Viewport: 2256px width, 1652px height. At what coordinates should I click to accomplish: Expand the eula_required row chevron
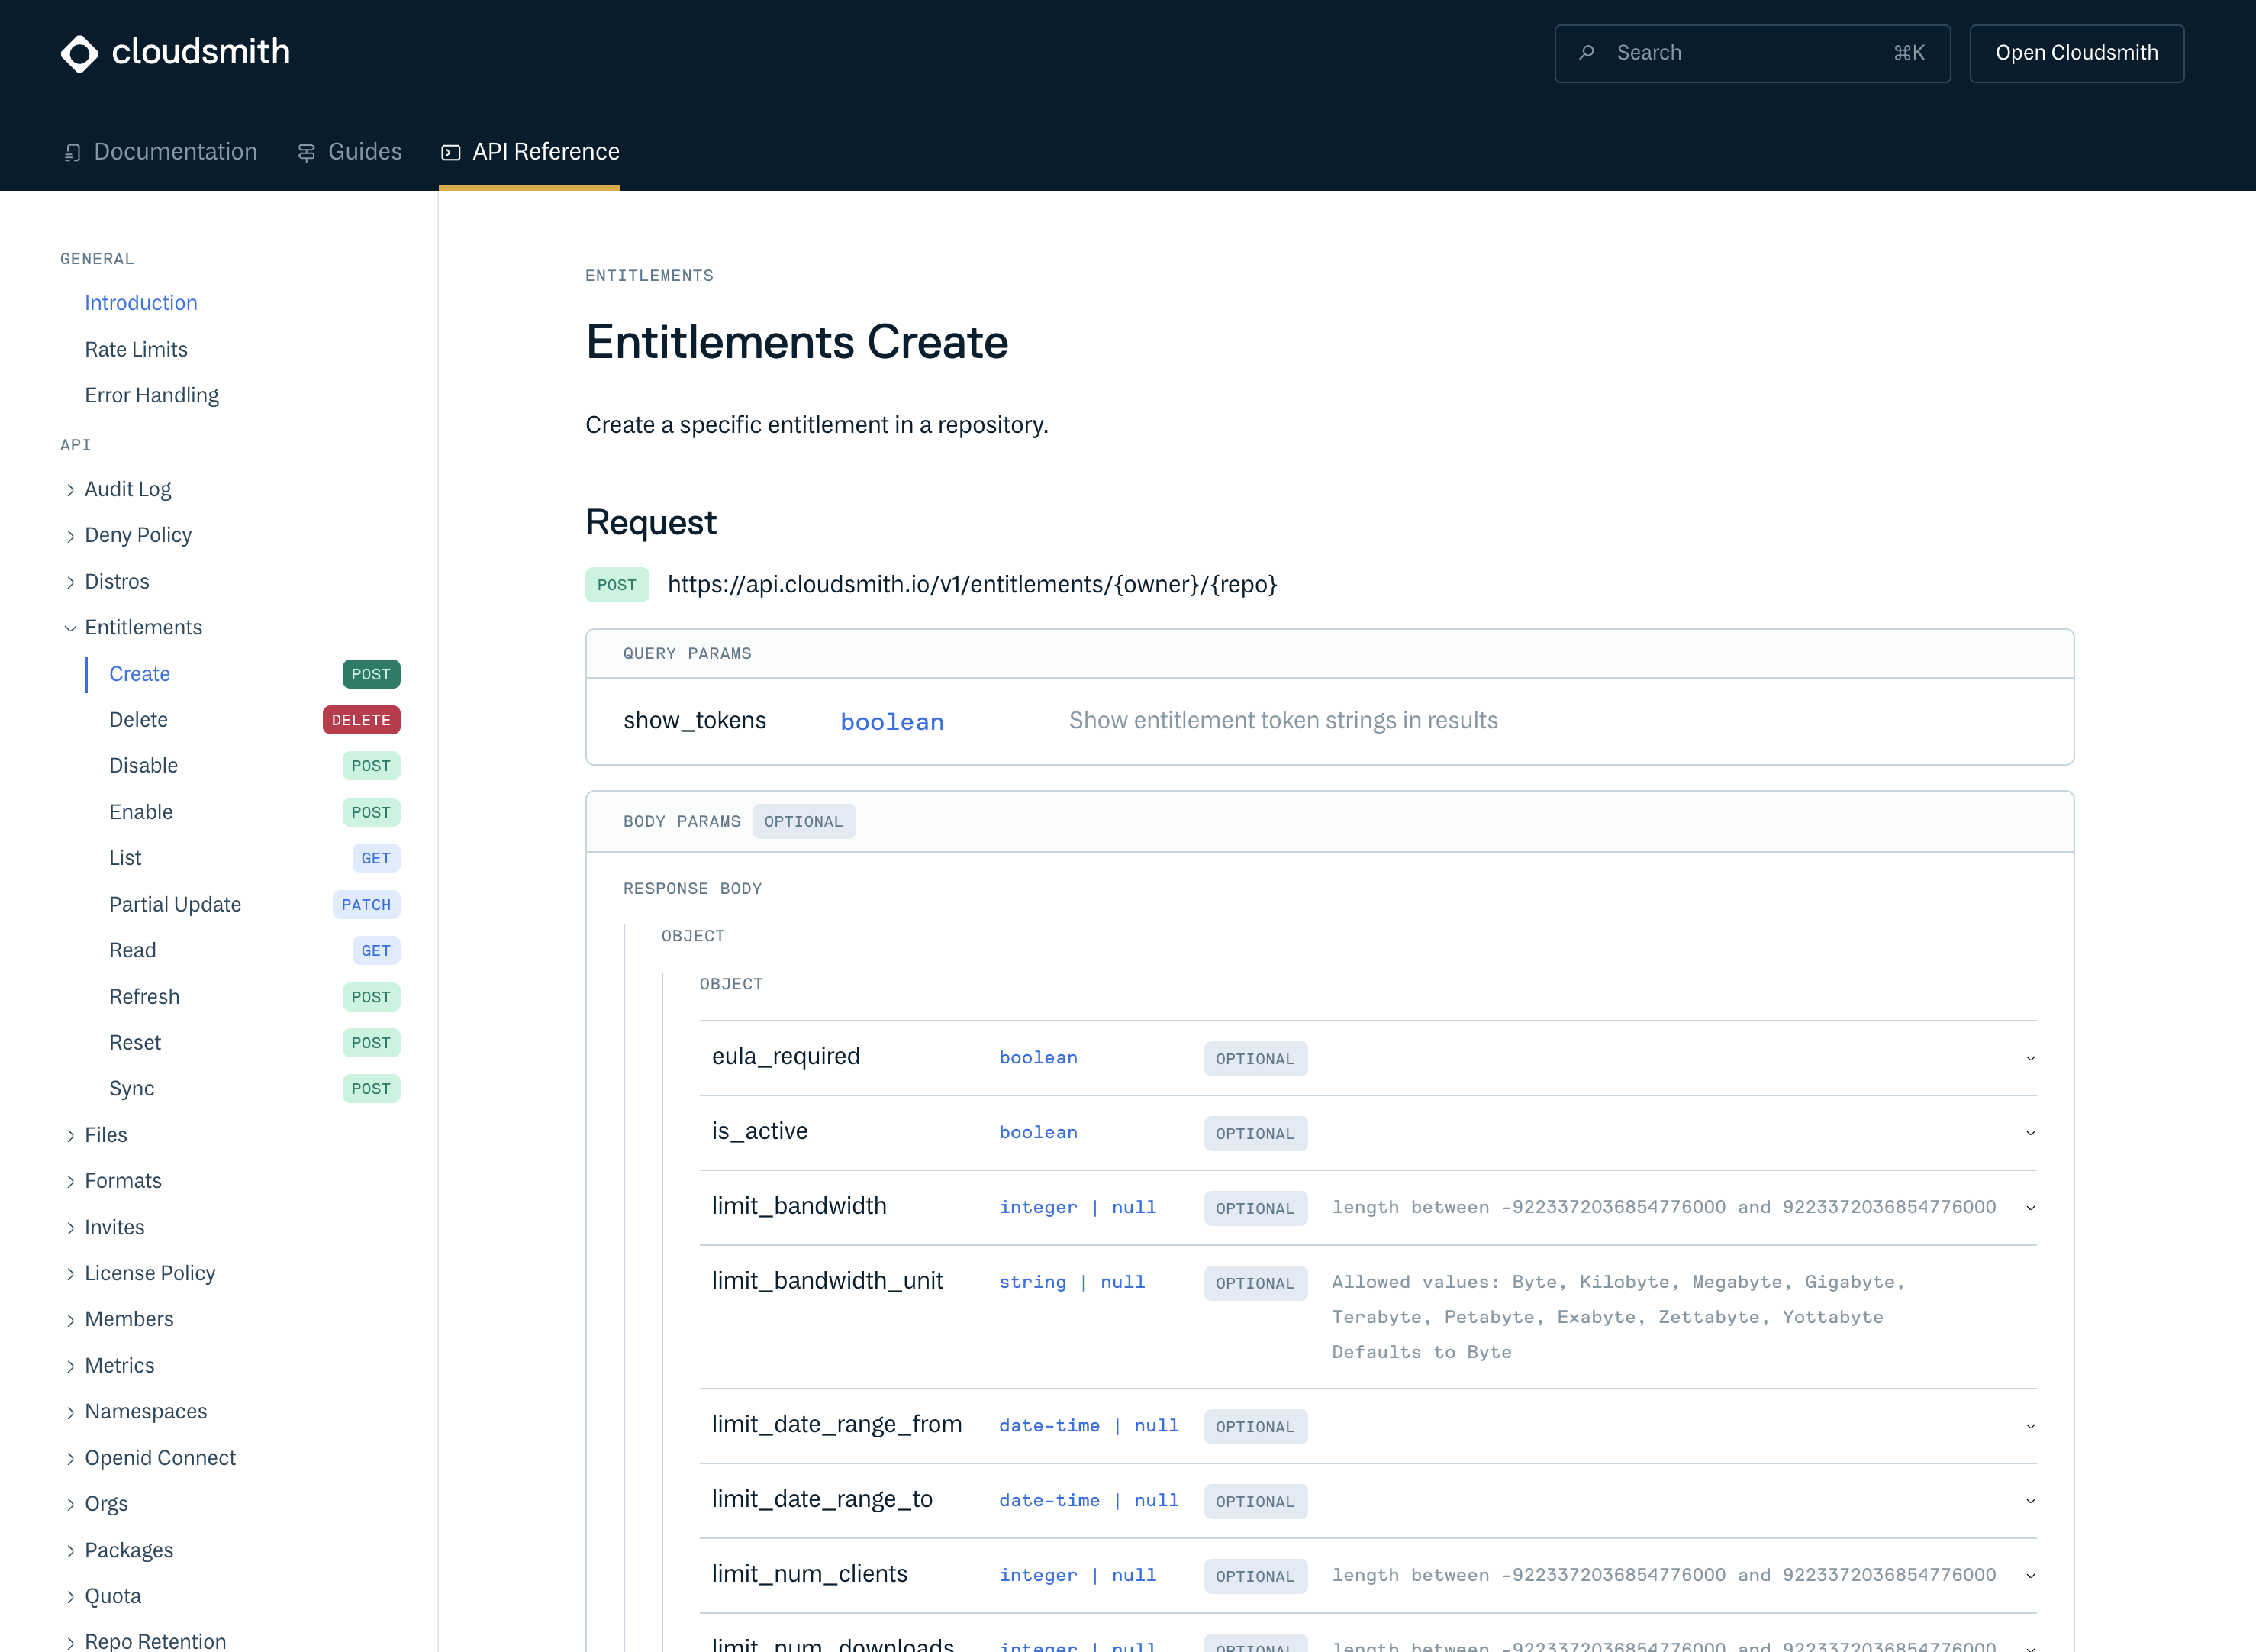coord(2030,1058)
